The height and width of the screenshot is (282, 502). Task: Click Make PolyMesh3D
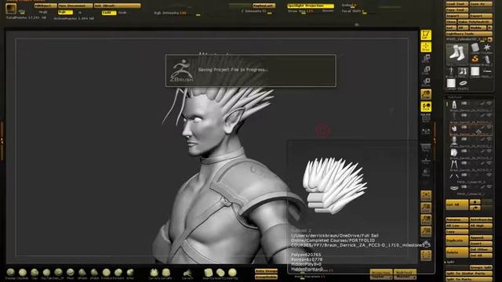point(475,22)
